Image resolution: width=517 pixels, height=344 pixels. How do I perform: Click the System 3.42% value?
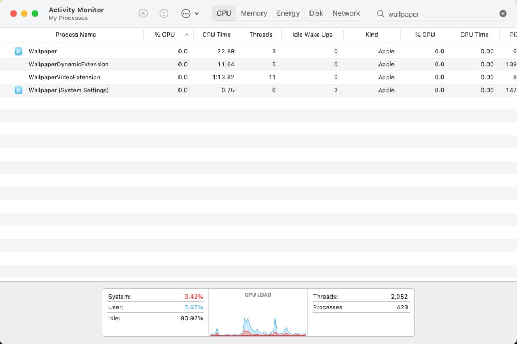click(194, 297)
